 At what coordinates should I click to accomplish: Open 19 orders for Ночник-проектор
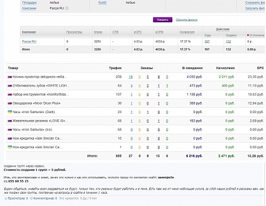pyautogui.click(x=130, y=77)
